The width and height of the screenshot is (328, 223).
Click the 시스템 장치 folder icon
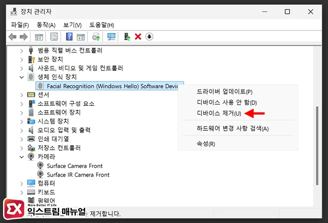point(31,121)
